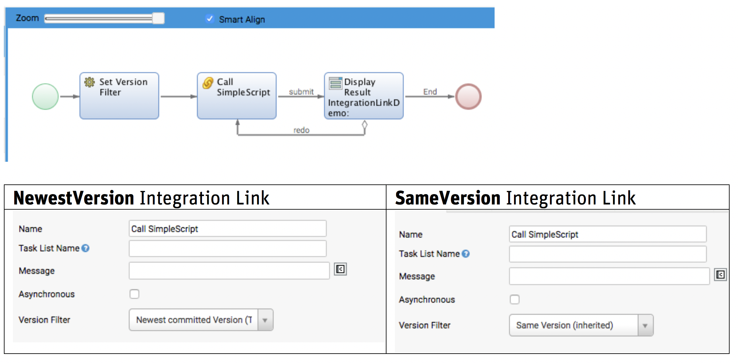This screenshot has width=738, height=363.
Task: Select the chain link icon on Call SimpleScript node
Action: [207, 83]
